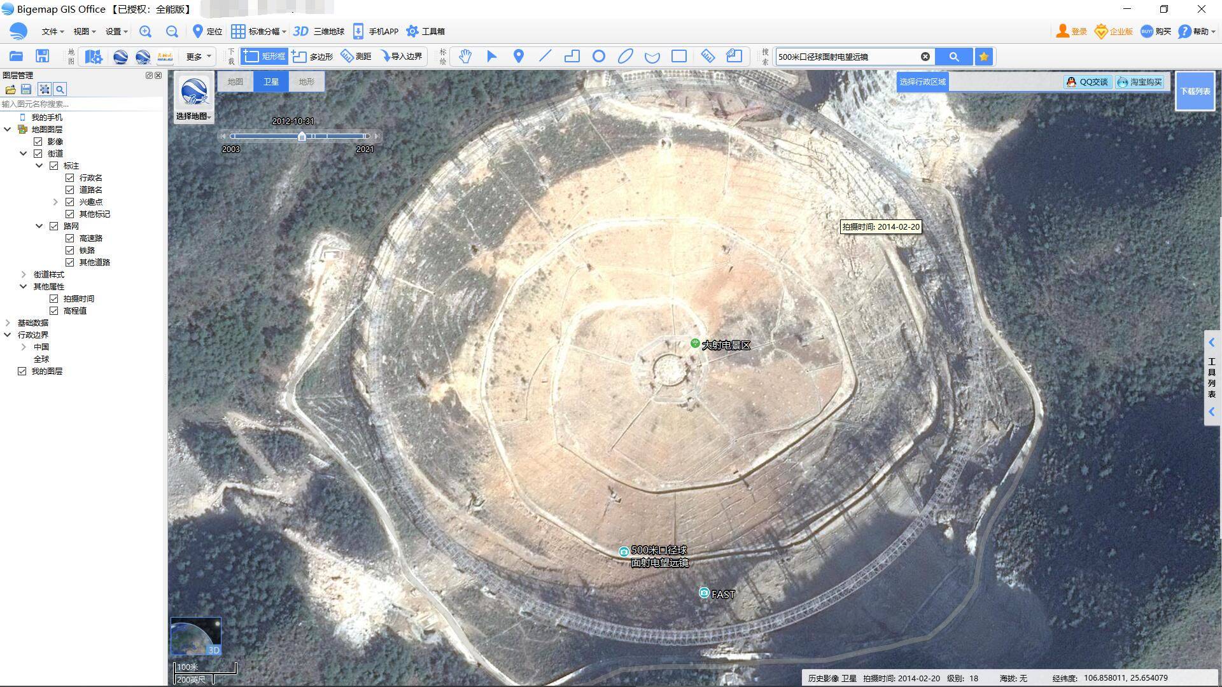Collapse the 地图图层 tree node
Image resolution: width=1222 pixels, height=687 pixels.
8,130
